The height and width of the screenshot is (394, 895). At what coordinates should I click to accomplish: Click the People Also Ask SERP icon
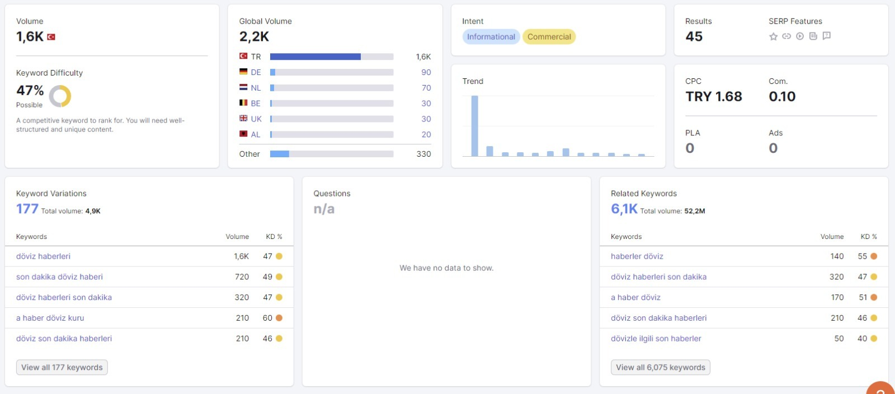[x=827, y=36]
